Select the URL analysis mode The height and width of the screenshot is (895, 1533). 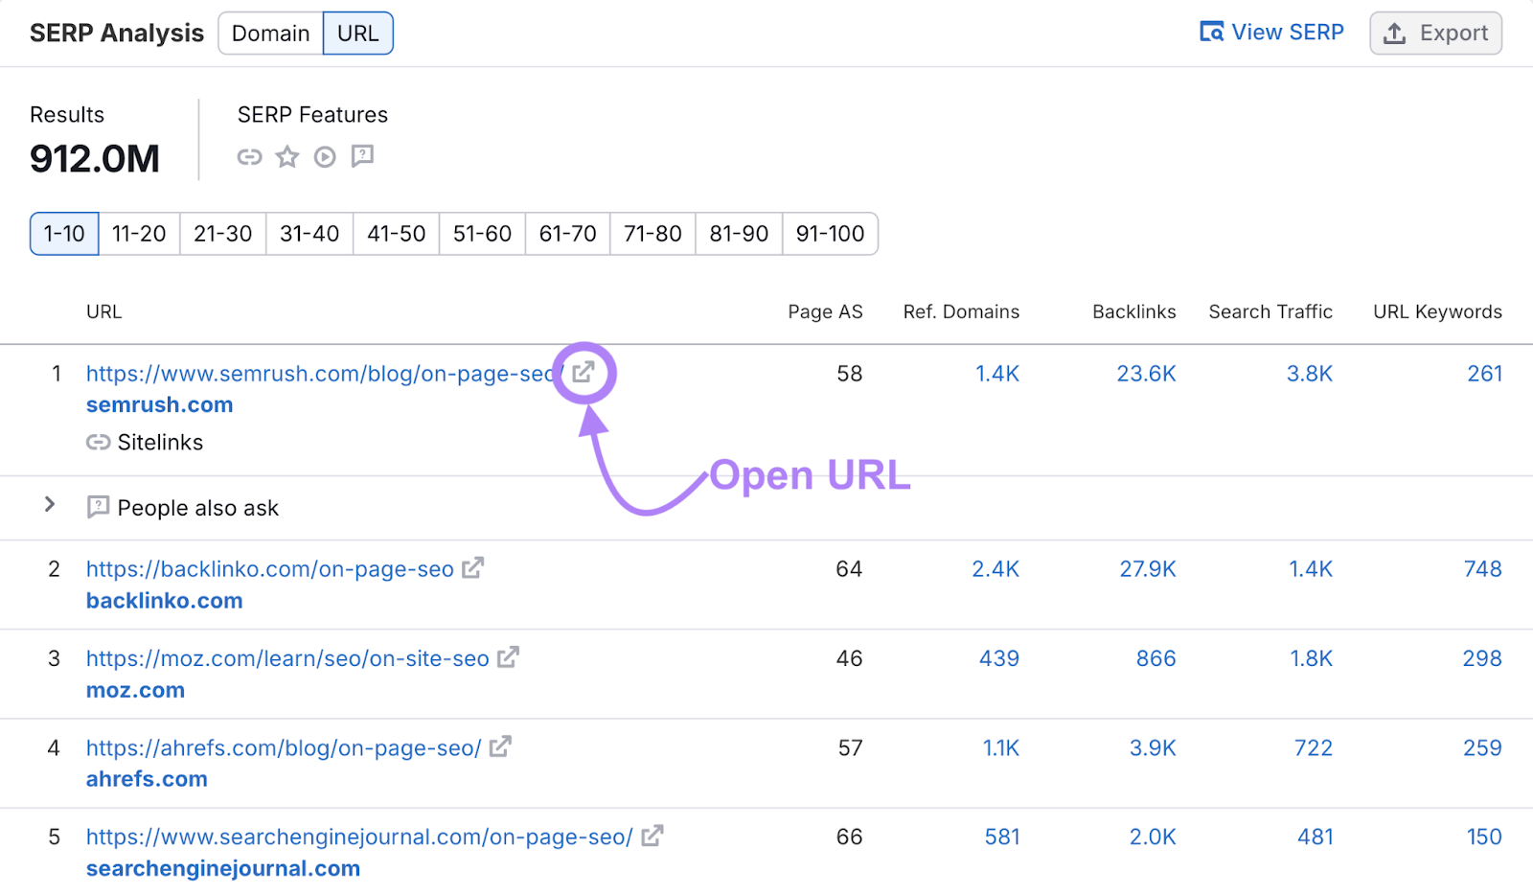357,33
